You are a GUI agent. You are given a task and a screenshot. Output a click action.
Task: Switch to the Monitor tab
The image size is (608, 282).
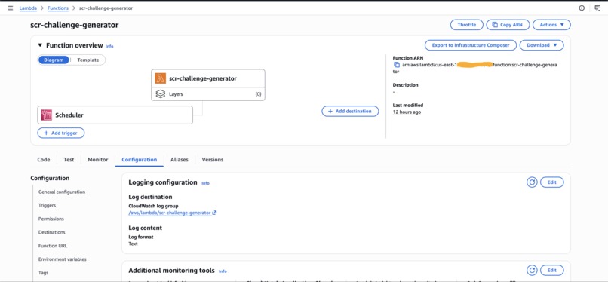[x=98, y=160]
